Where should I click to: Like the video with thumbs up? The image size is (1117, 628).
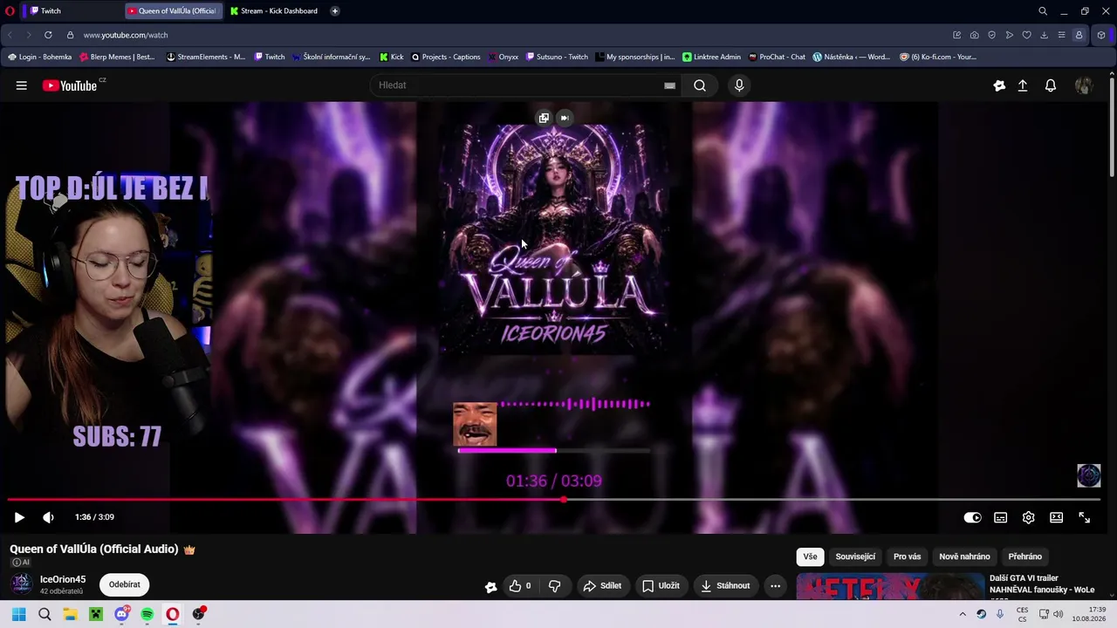click(x=520, y=586)
